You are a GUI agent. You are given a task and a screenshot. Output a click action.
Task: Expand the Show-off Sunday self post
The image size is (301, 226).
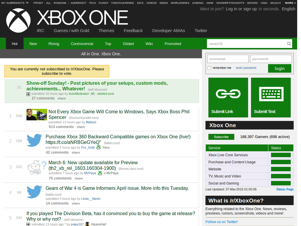coord(28,94)
